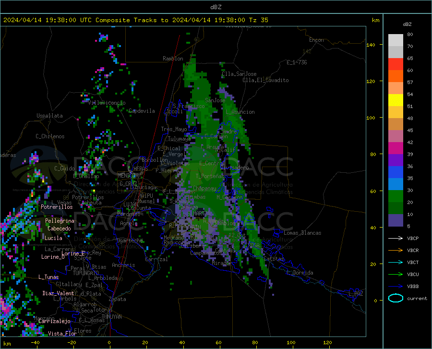Image resolution: width=432 pixels, height=349 pixels.
Task: Click the -40 km mark on horizontal axis
Action: [x=35, y=343]
